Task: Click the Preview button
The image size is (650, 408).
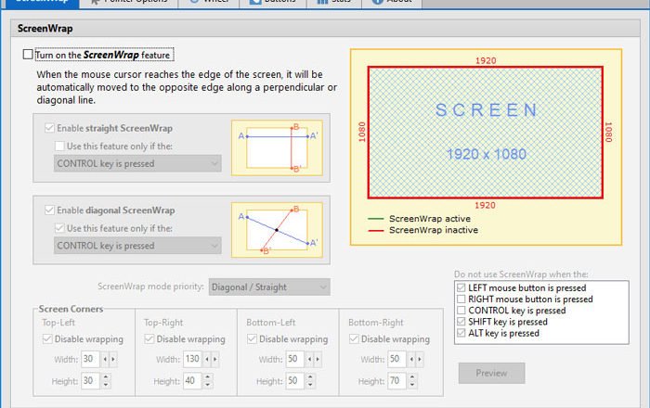Action: (491, 373)
